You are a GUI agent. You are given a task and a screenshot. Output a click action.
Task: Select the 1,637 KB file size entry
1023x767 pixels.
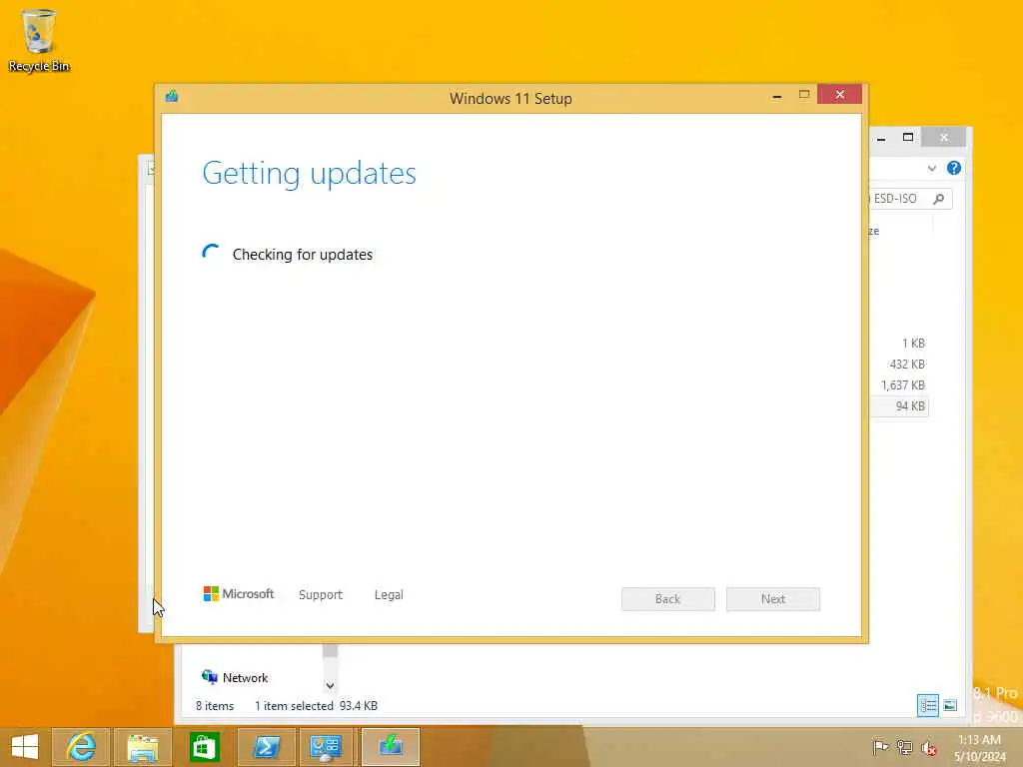(903, 384)
